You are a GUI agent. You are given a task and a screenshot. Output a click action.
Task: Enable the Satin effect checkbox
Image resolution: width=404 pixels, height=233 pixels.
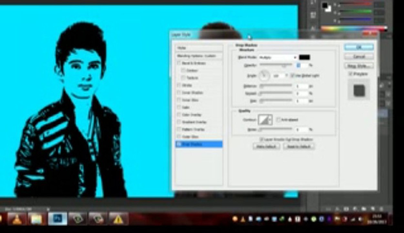(179, 107)
